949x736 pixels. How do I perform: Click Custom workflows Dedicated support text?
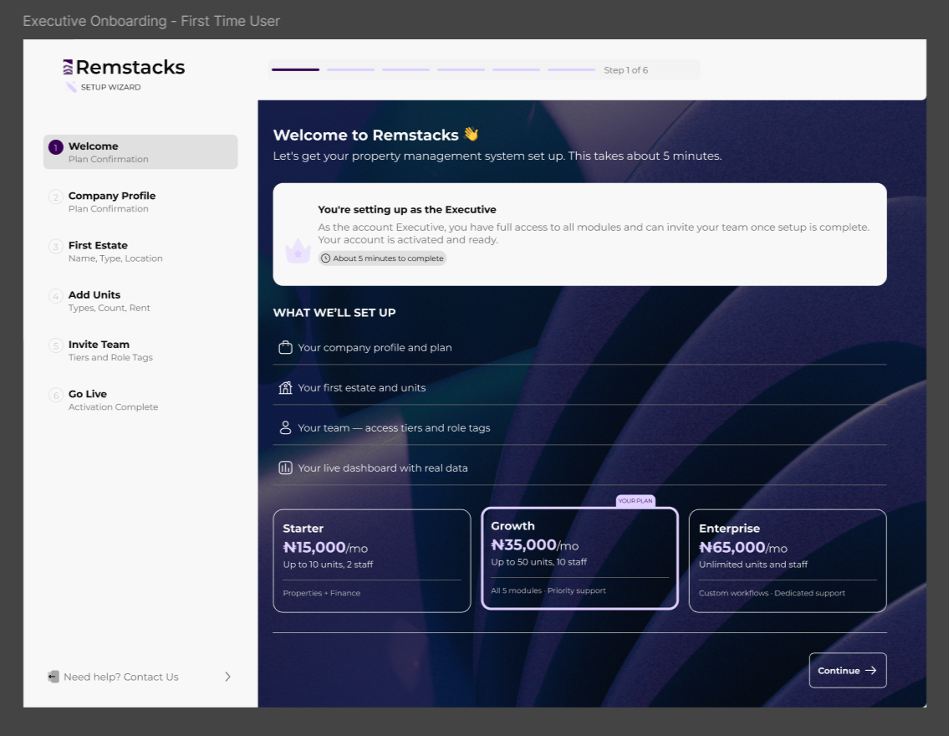(772, 593)
